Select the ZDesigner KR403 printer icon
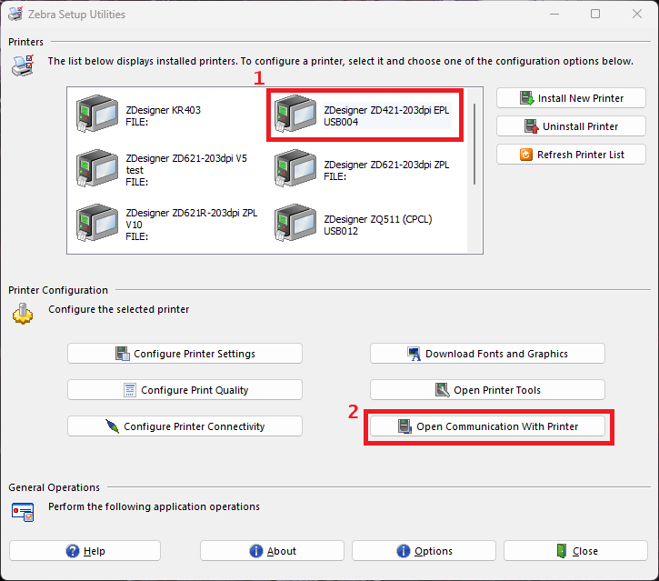The height and width of the screenshot is (581, 659). 97,115
